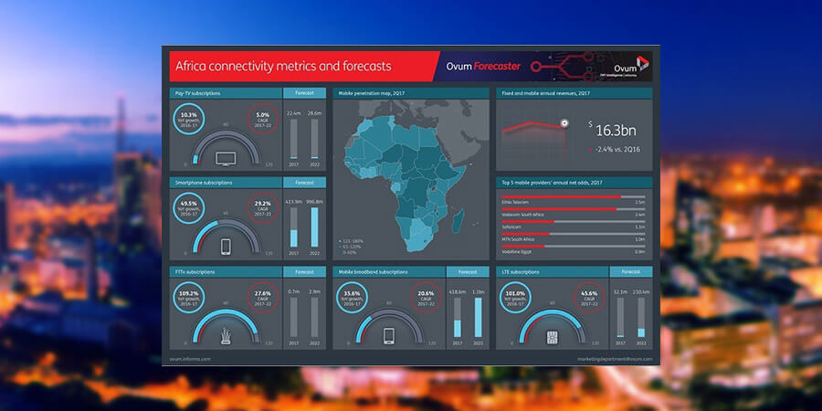Open the Smartphone subscriptions Forecast tab
Image resolution: width=822 pixels, height=411 pixels.
pyautogui.click(x=304, y=183)
